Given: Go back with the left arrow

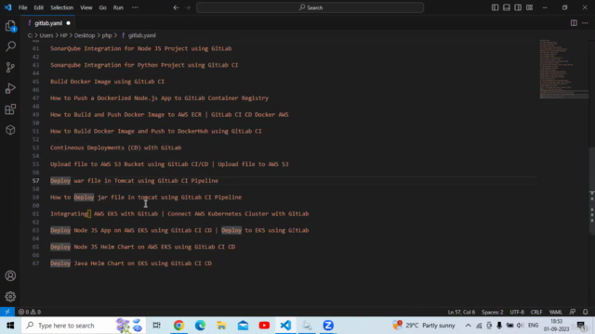Looking at the screenshot, I should tap(176, 7).
